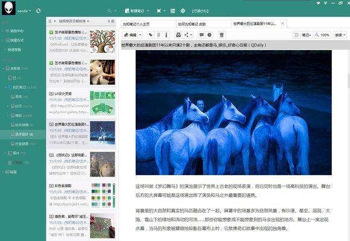Click the comment speech bubble icon

tap(202, 35)
